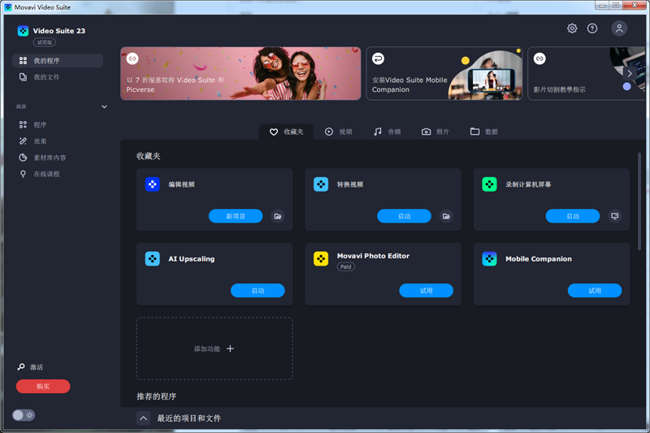Image resolution: width=650 pixels, height=433 pixels.
Task: Open 在线课程 in the sidebar
Action: (x=58, y=174)
